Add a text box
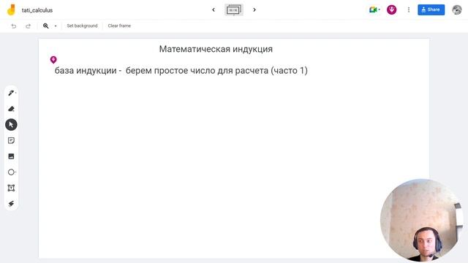 pyautogui.click(x=12, y=188)
